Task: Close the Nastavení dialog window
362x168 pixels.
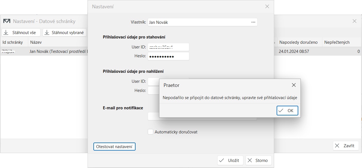Action: click(x=267, y=6)
